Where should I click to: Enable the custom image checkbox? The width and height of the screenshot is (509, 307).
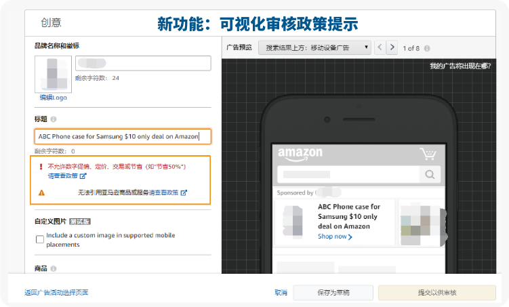[x=40, y=239]
